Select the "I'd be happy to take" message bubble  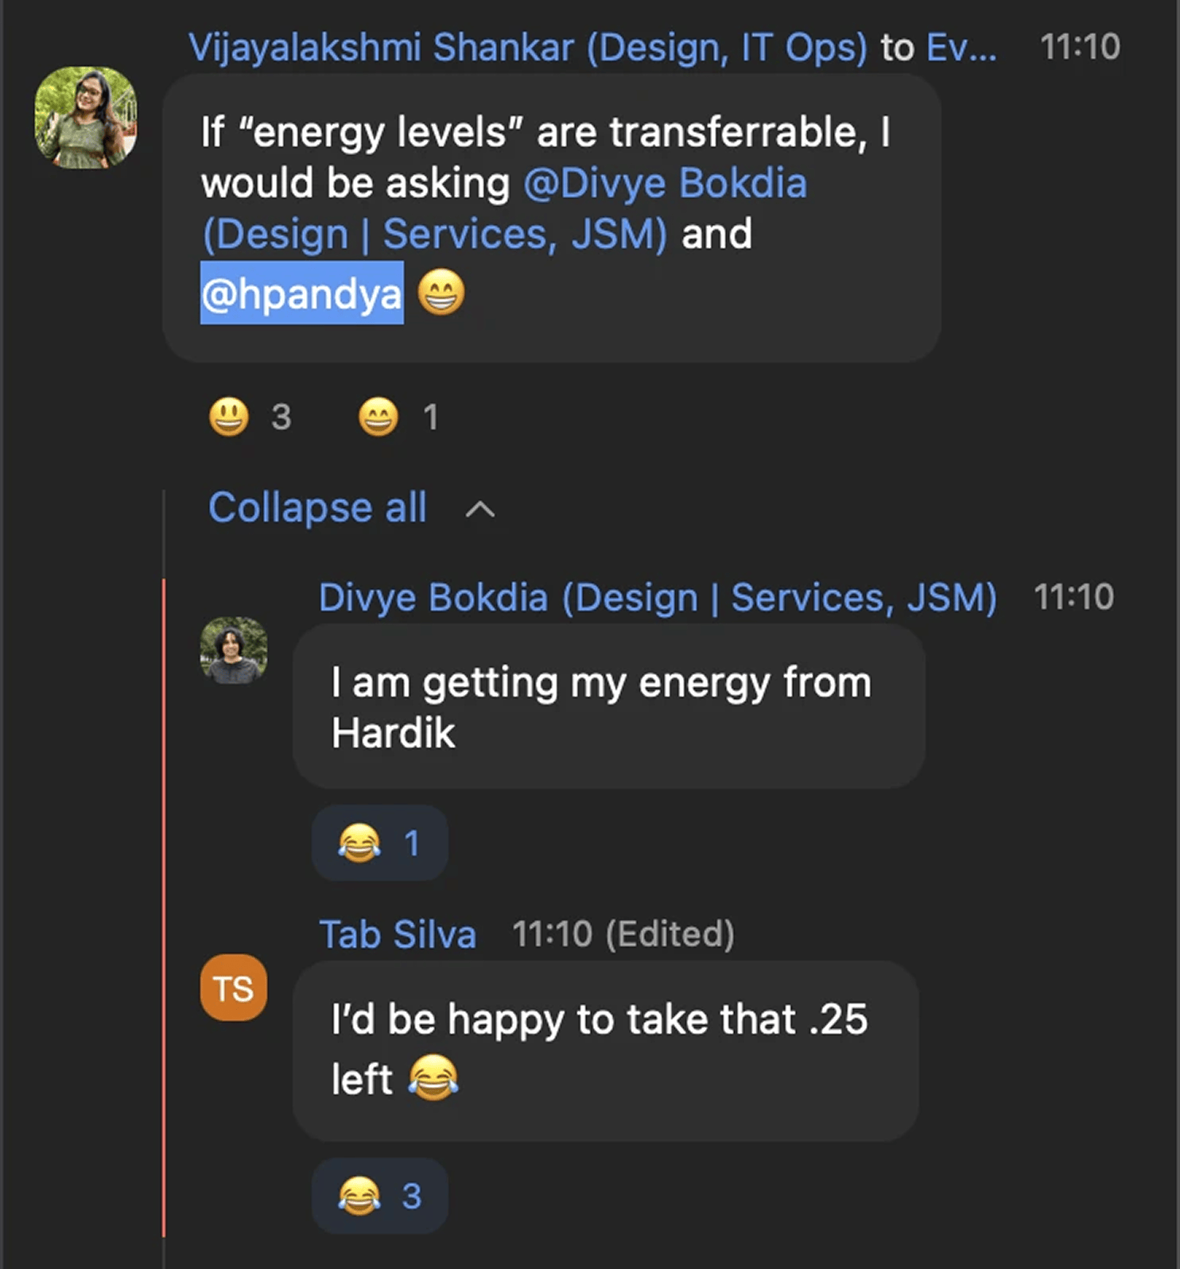tap(605, 1050)
